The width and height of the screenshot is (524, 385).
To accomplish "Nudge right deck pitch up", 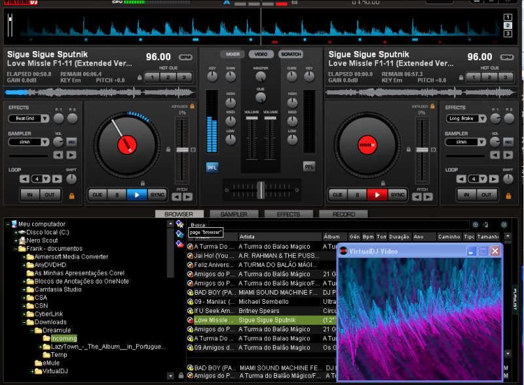I will click(x=428, y=197).
